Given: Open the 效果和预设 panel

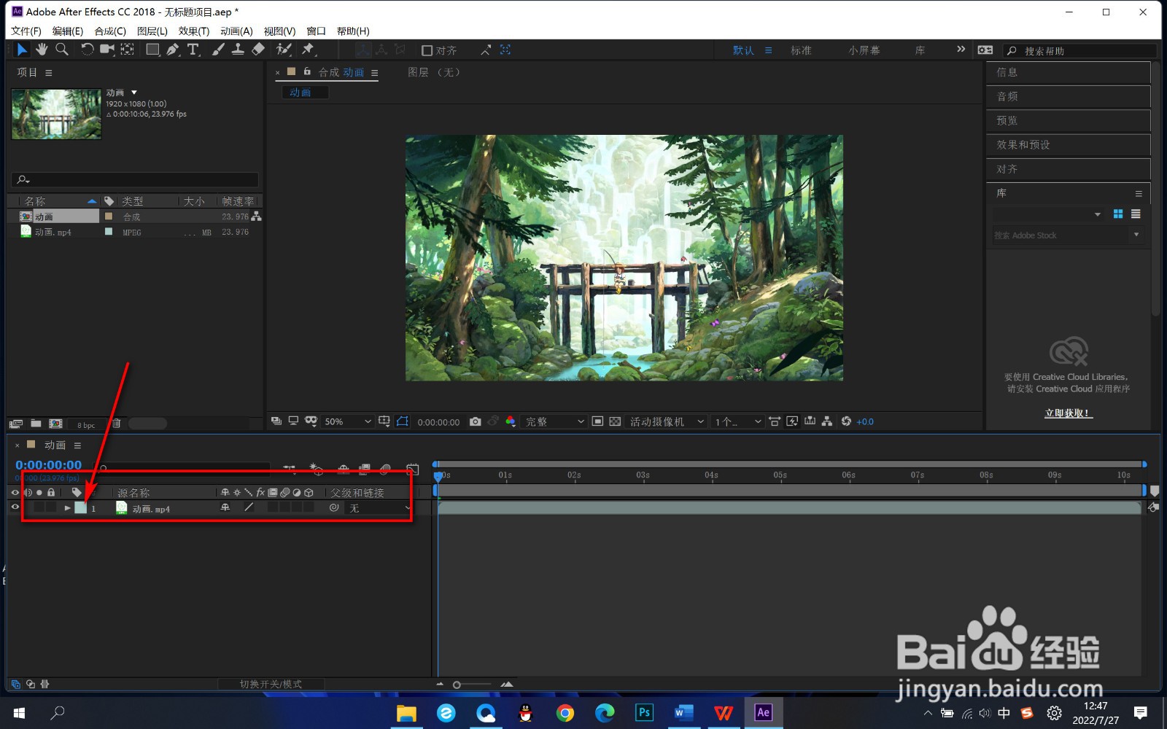Looking at the screenshot, I should click(x=1069, y=144).
